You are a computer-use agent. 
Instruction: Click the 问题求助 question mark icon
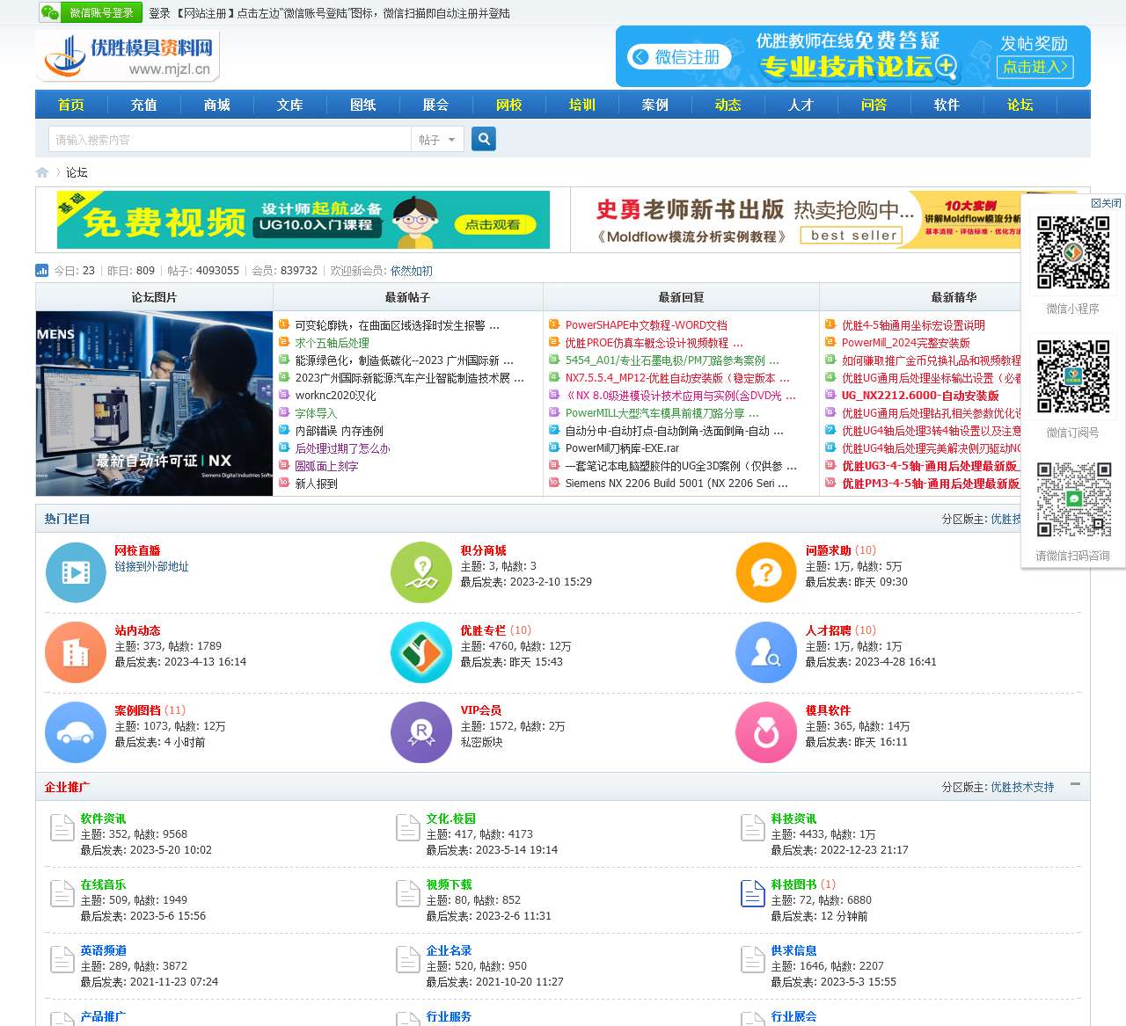coord(765,572)
